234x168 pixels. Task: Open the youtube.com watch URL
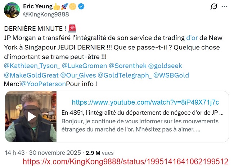pos(145,102)
